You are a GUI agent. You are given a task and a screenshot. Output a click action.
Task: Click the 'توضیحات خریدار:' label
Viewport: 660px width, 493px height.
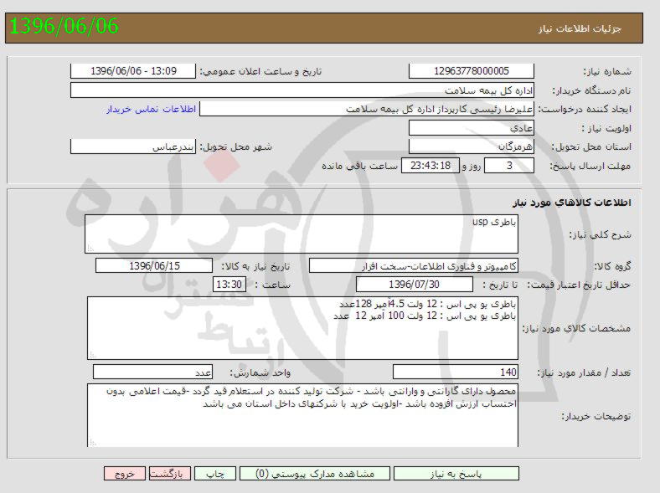(x=596, y=417)
